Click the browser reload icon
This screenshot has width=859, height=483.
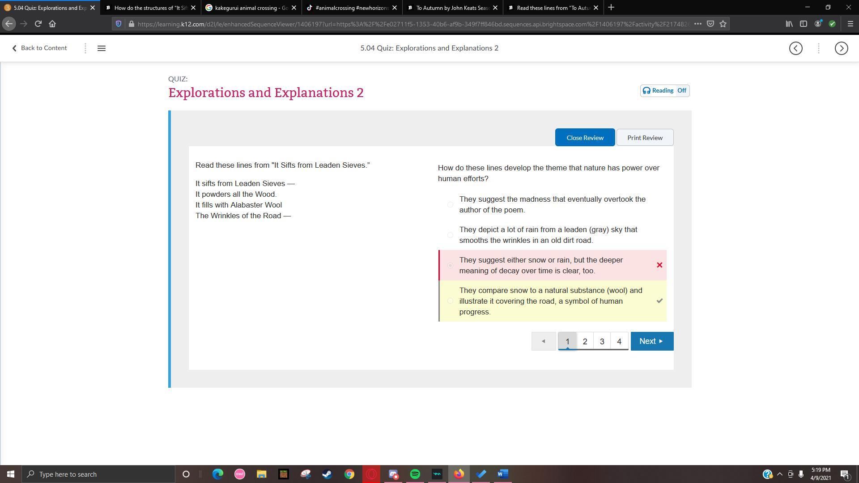[38, 24]
